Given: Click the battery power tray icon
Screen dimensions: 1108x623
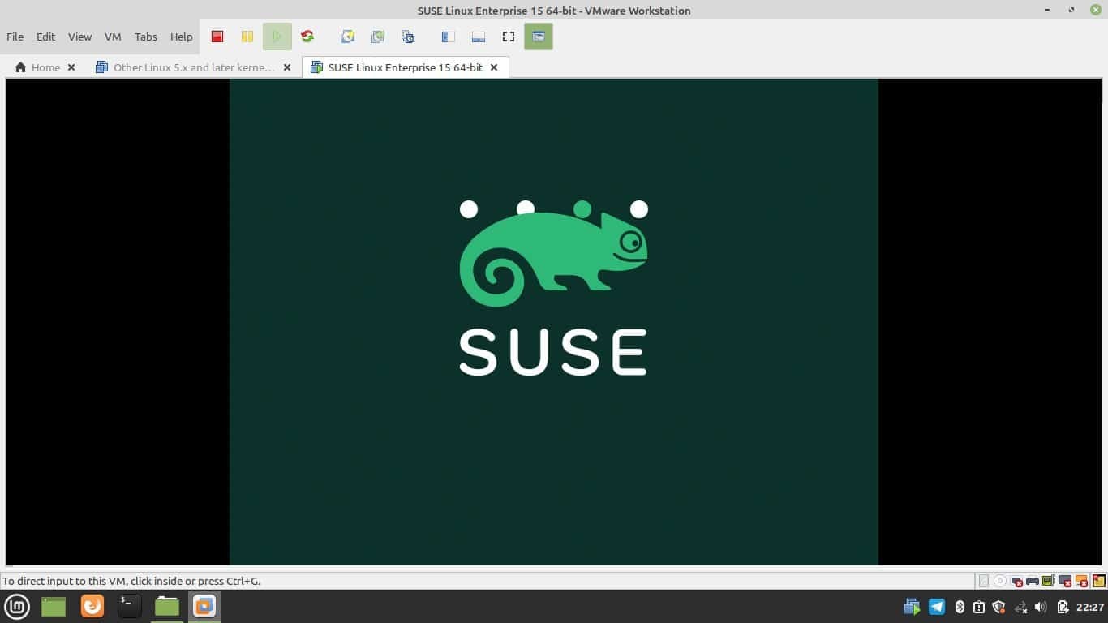Looking at the screenshot, I should pyautogui.click(x=1063, y=607).
